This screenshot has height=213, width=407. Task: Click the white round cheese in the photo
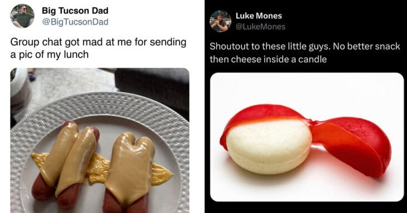pos(269,147)
